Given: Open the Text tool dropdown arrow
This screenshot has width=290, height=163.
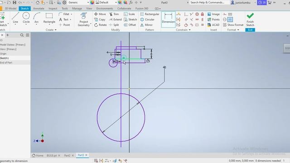Looking at the screenshot, I should (71, 19).
